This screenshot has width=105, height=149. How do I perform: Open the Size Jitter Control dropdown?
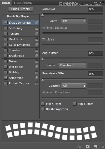(x=74, y=21)
